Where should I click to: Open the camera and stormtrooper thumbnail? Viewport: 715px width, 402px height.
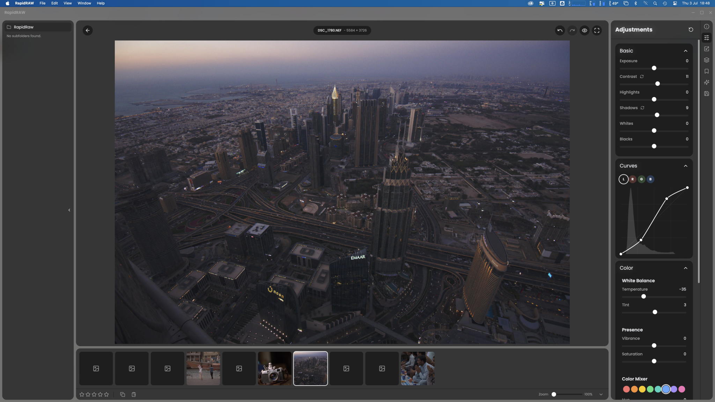[x=275, y=368]
